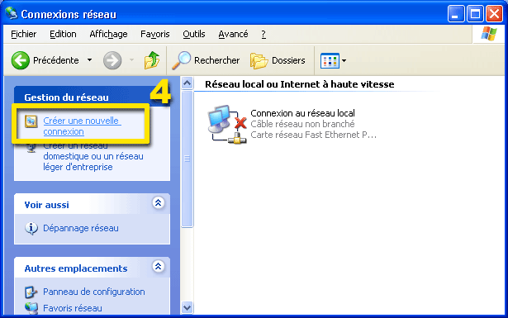The width and height of the screenshot is (508, 318).
Task: Open Panneau de configuration link
Action: pyautogui.click(x=94, y=292)
